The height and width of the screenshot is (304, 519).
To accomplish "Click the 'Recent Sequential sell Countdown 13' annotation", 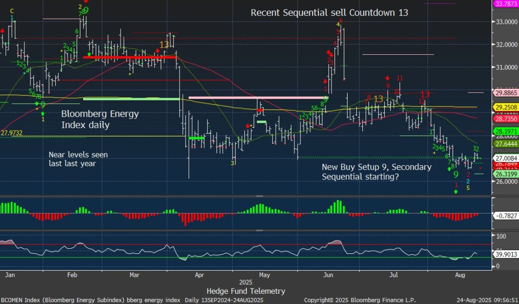I will [329, 12].
